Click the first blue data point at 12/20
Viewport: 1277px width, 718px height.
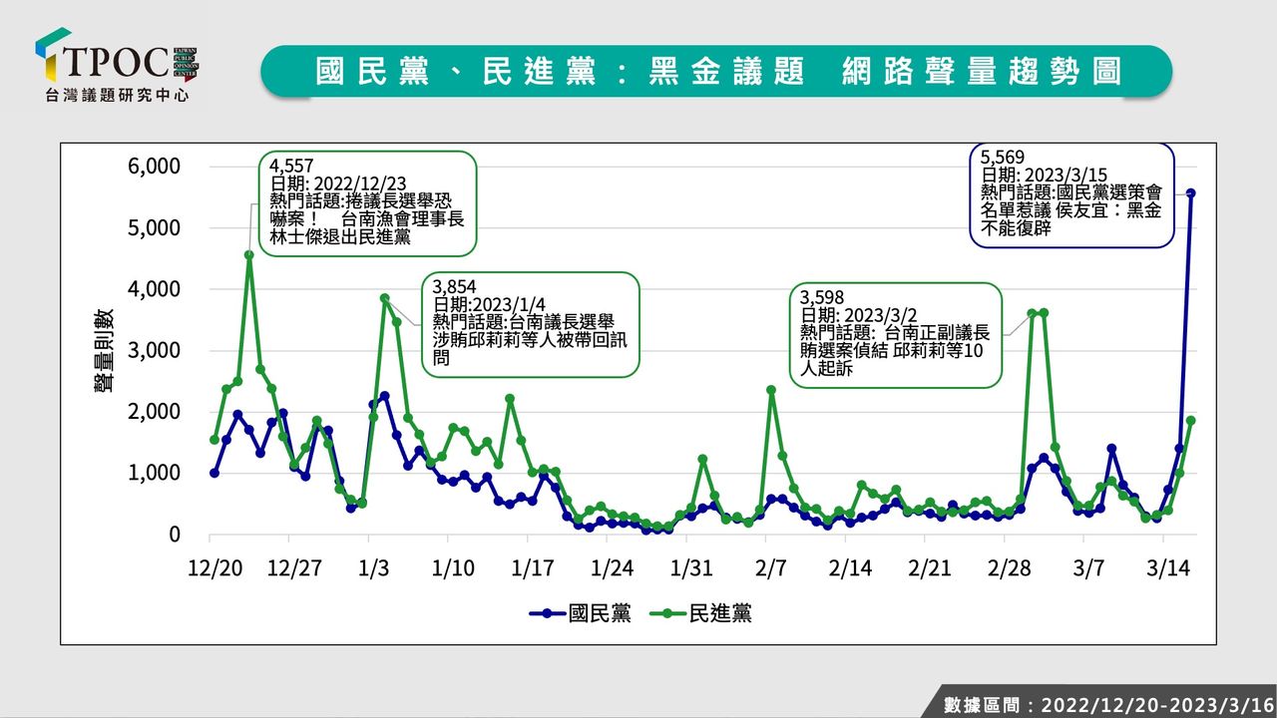[214, 473]
